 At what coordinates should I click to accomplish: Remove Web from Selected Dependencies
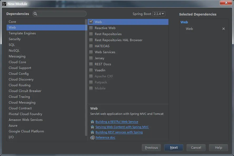(223, 29)
